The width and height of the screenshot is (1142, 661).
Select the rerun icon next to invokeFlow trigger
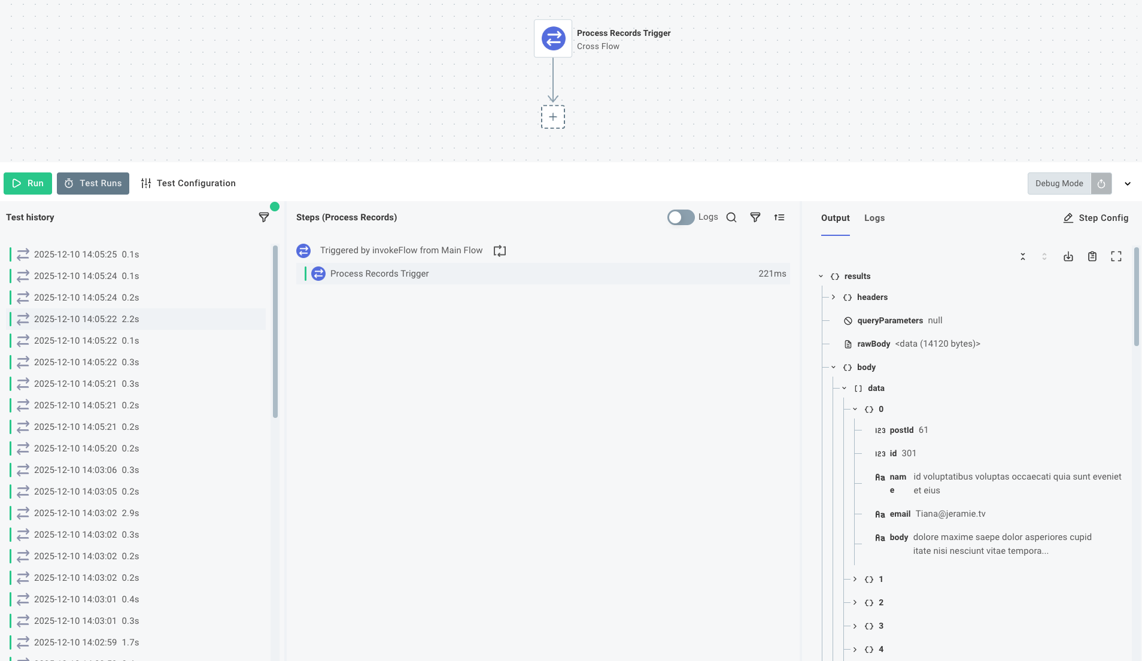coord(499,250)
